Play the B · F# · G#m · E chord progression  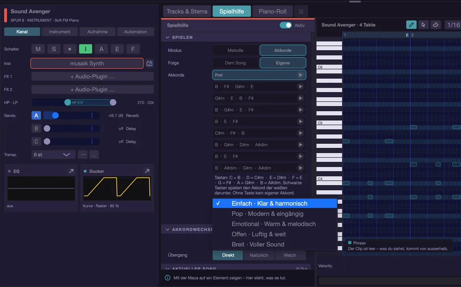pos(300,87)
